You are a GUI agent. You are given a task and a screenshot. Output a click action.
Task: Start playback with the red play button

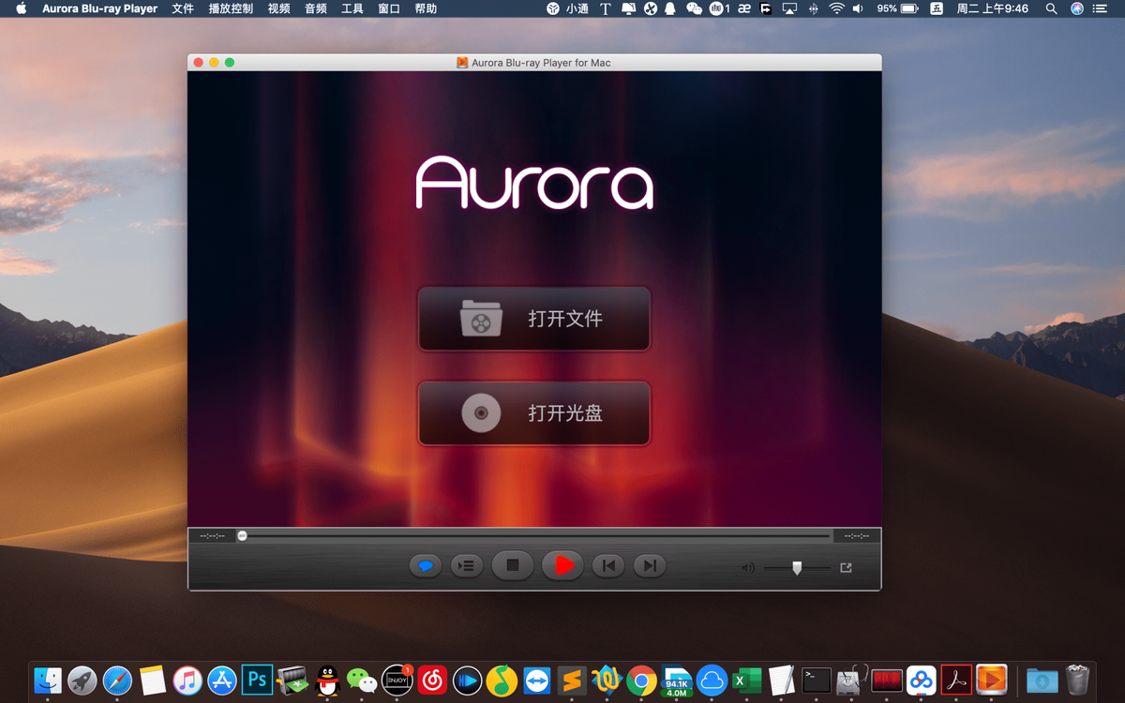(562, 565)
